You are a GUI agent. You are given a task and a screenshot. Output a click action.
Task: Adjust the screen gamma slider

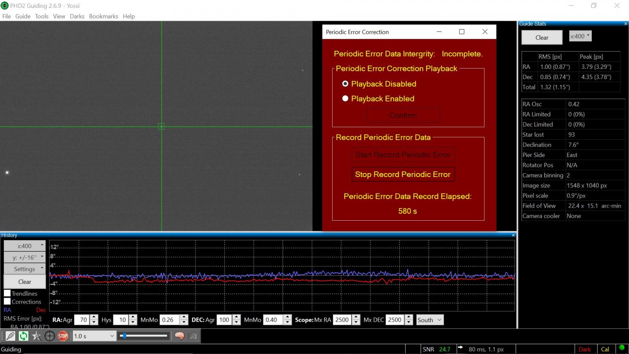(x=144, y=336)
